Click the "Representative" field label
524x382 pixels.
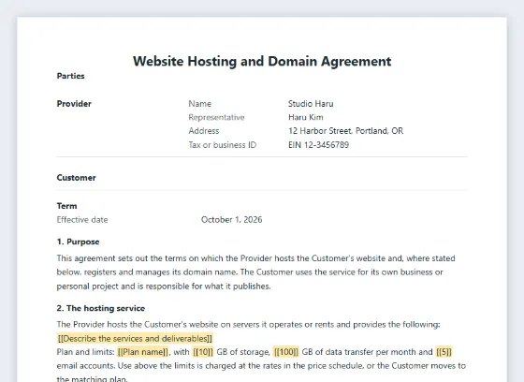tap(216, 117)
